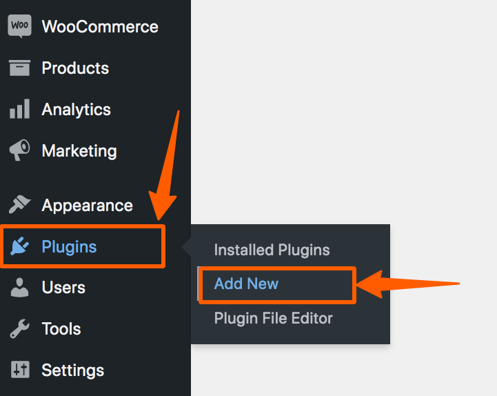Click the Appearance paintbrush icon
The height and width of the screenshot is (396, 497).
tap(20, 205)
